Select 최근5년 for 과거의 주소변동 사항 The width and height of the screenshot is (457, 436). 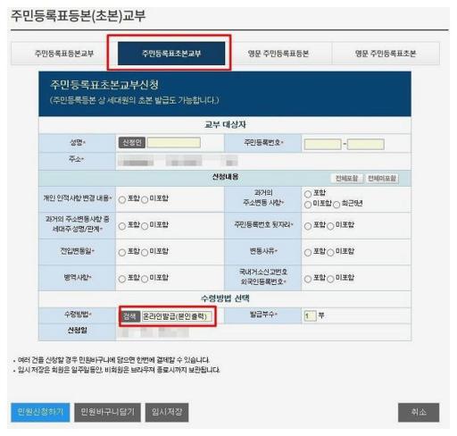coord(337,205)
